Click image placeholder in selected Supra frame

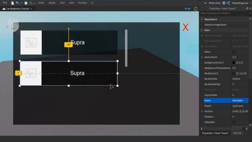click(x=31, y=73)
